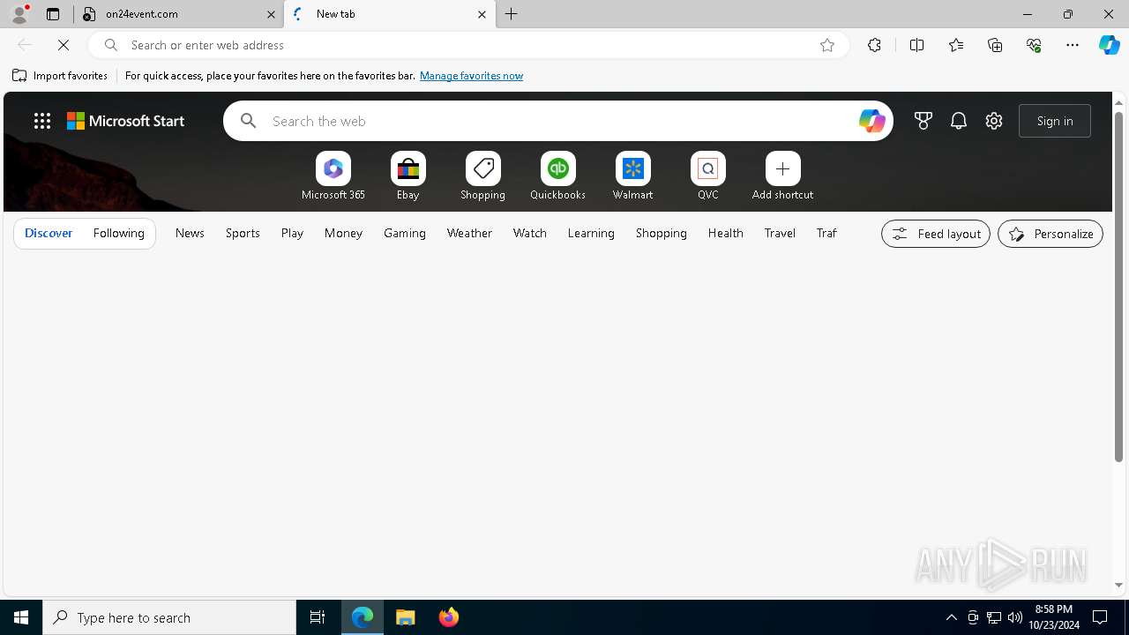Click the page vertical scrollbar

click(1118, 286)
